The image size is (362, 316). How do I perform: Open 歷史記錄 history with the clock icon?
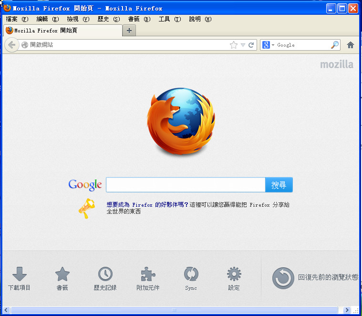[x=105, y=279]
